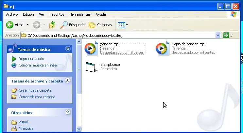Screen dimensions: 243x133
Task: Click shared folder icon beside Compartir
Action: tap(14, 97)
